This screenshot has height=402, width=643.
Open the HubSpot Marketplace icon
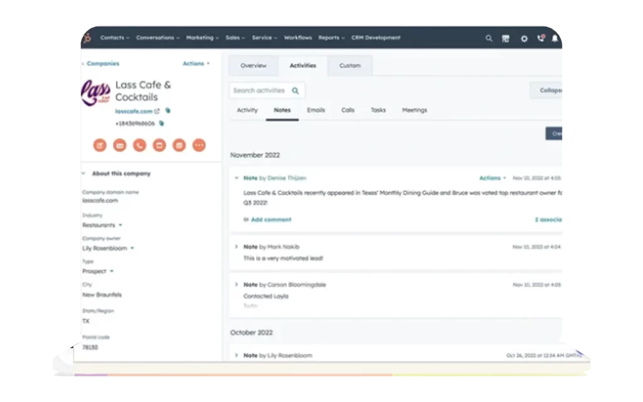[505, 38]
